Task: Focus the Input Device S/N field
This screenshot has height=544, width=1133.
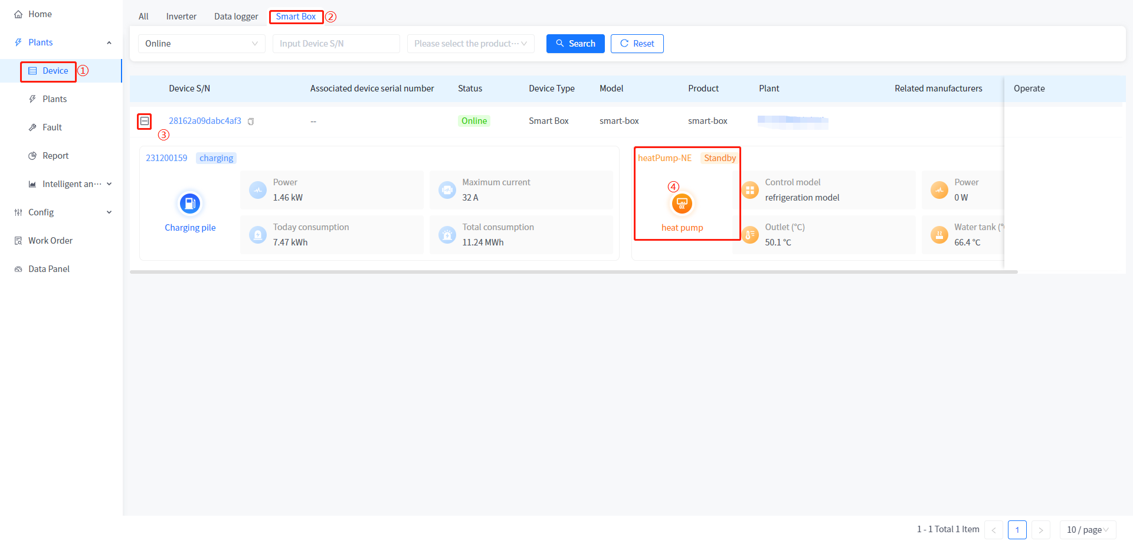Action: 336,44
